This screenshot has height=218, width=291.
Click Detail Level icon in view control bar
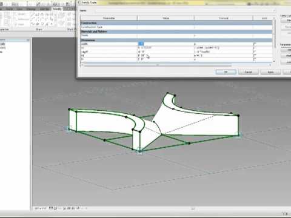pyautogui.click(x=51, y=208)
